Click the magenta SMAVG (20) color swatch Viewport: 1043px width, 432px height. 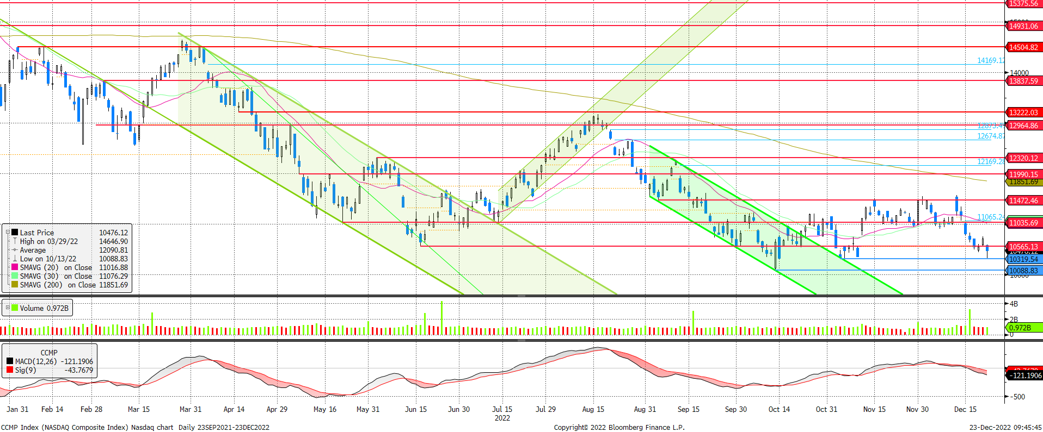(x=15, y=267)
